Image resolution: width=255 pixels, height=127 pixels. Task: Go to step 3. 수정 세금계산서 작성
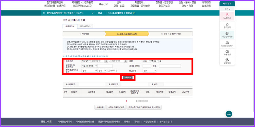(x=171, y=34)
